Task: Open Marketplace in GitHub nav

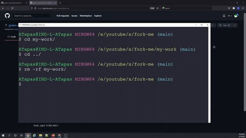Action: tap(86, 16)
